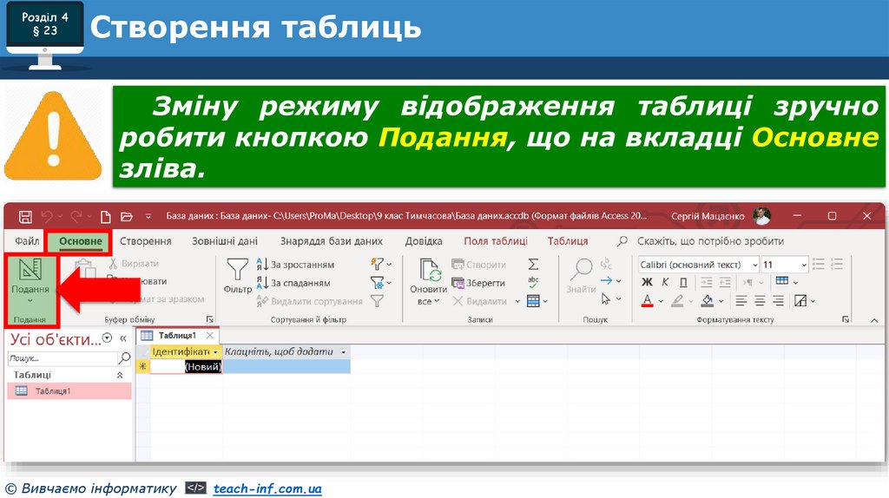Click the New blank document icon
The height and width of the screenshot is (498, 889).
[x=105, y=216]
